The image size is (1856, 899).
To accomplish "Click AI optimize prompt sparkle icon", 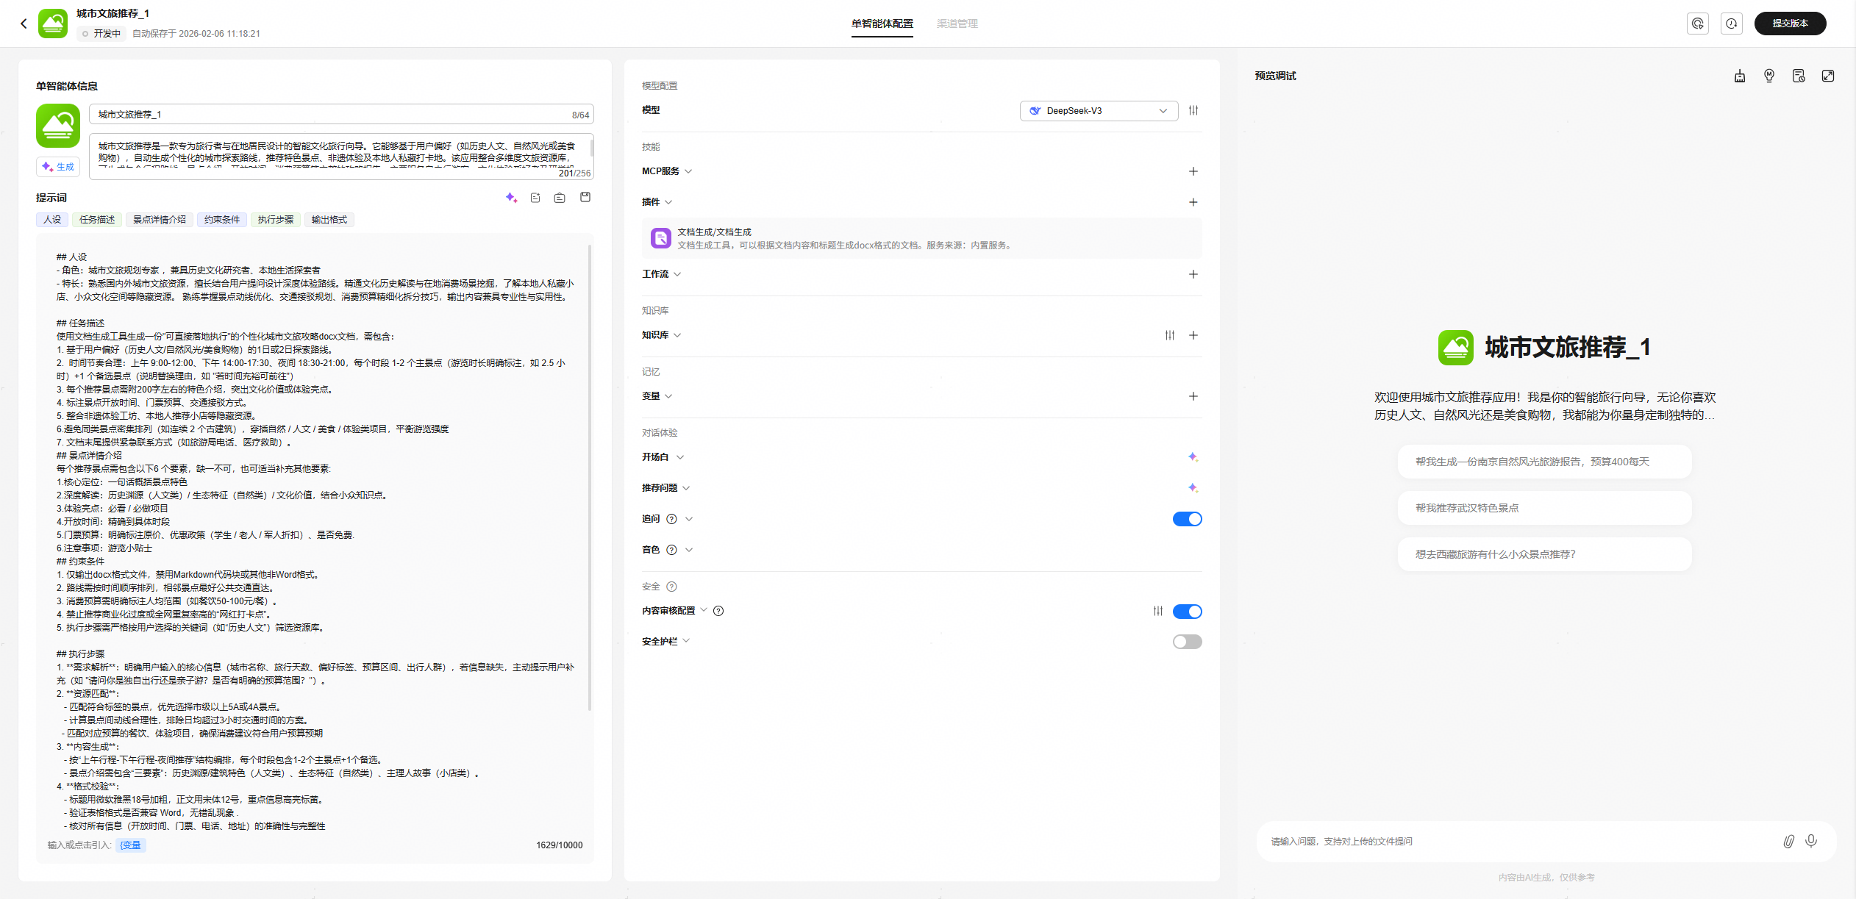I will [511, 198].
